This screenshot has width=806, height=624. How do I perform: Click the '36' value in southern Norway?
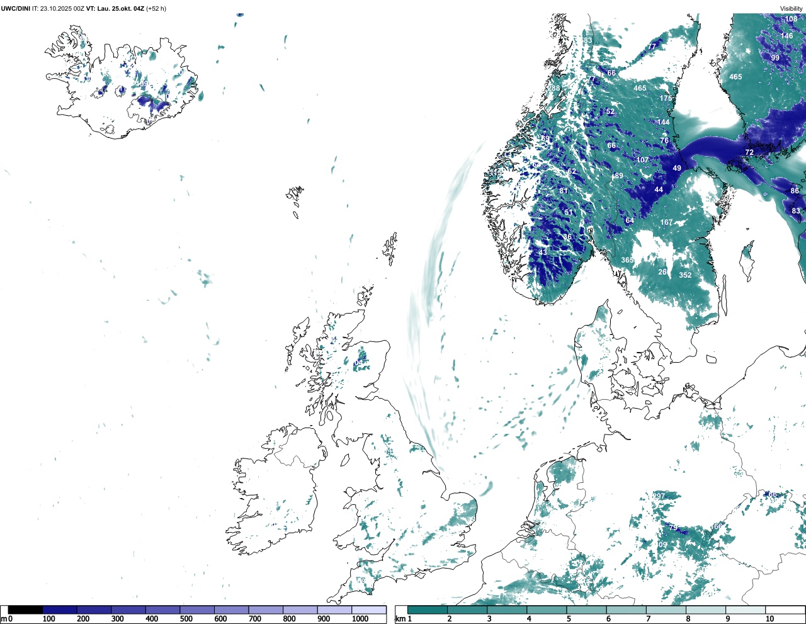567,238
